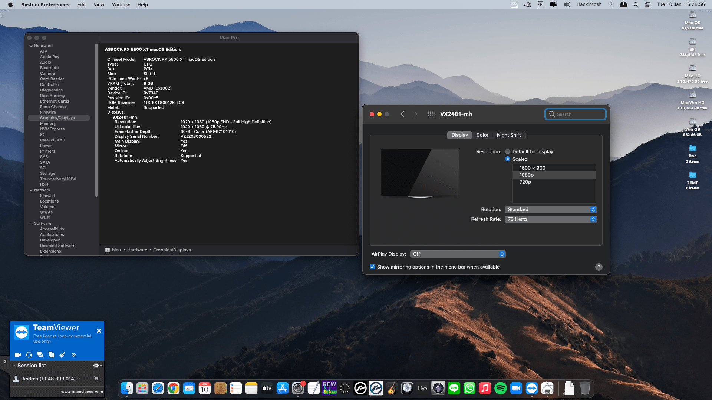The height and width of the screenshot is (400, 712).
Task: Toggle show mirroring options checkbox
Action: point(372,267)
